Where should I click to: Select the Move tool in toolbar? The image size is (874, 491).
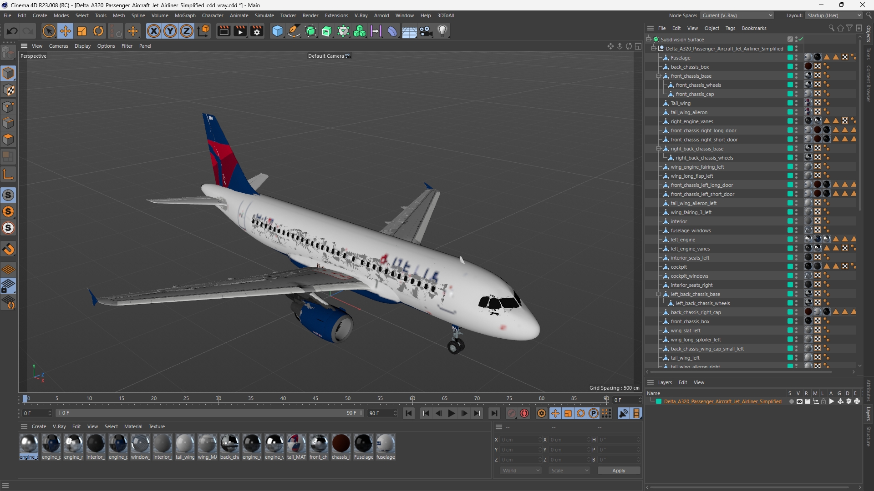coord(66,31)
